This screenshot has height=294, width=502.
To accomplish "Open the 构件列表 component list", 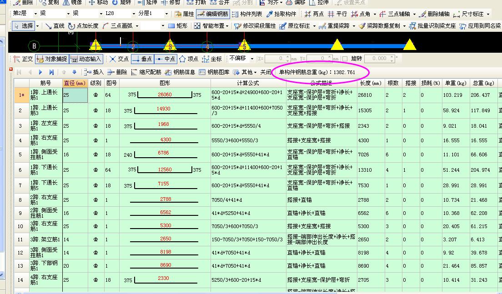I will [x=247, y=14].
